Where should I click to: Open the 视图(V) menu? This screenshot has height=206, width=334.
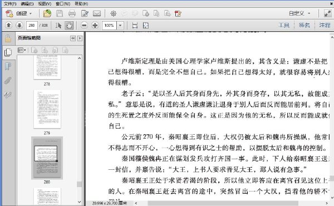45,4
